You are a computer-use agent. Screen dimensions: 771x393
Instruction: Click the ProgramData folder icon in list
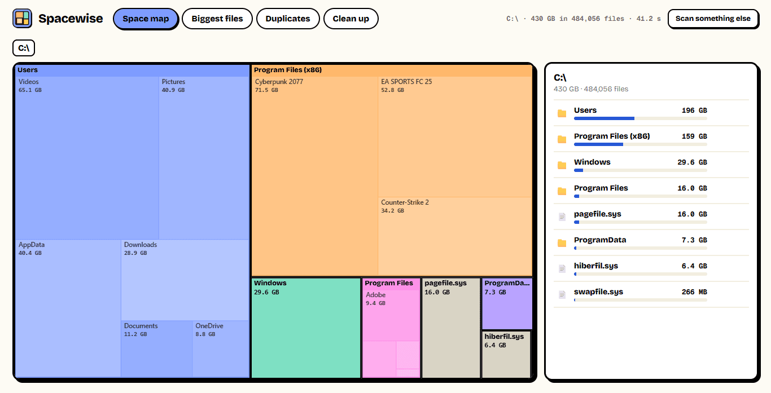click(562, 243)
